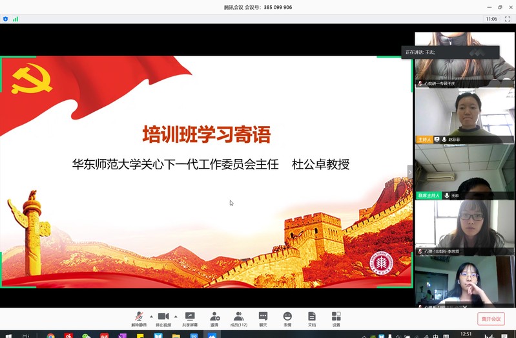Open the meeting Settings icon
Viewport: 516px width, 338px height.
(336, 317)
